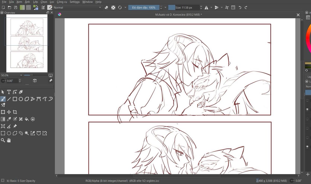Select the Ellipse tool
The height and width of the screenshot is (184, 311).
click(x=21, y=99)
